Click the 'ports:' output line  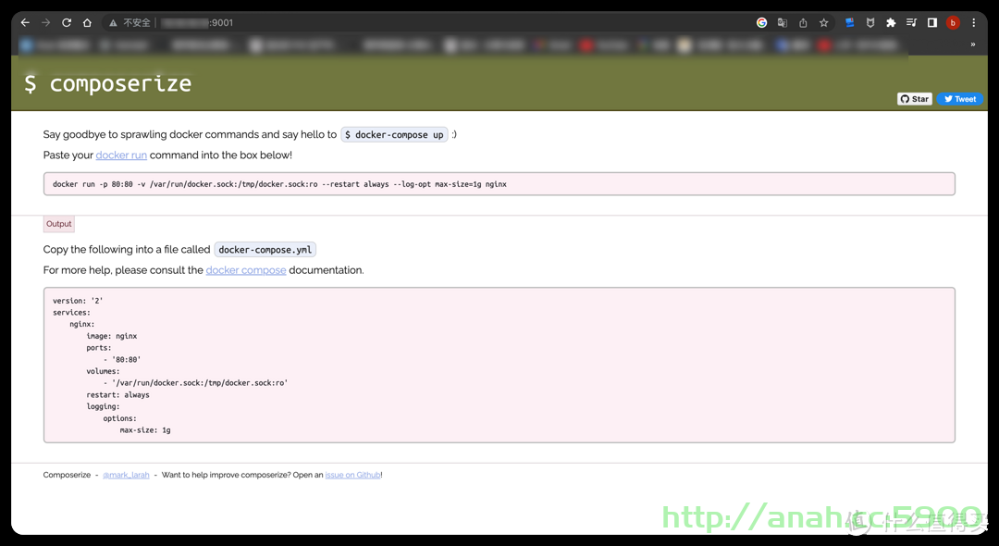(99, 348)
